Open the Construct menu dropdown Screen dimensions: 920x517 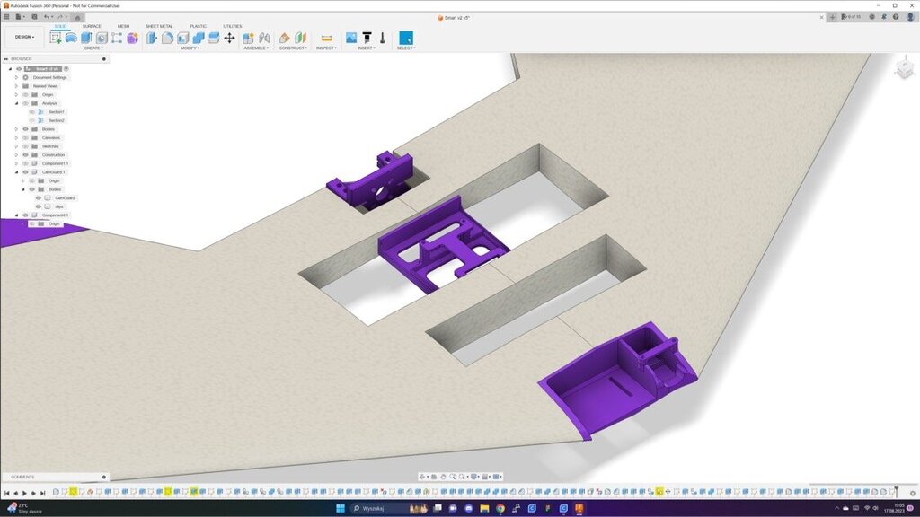(293, 48)
